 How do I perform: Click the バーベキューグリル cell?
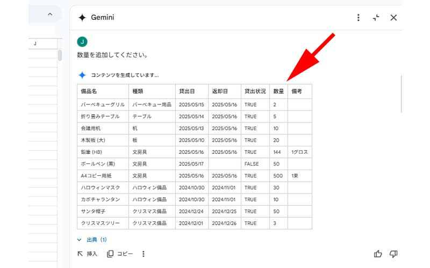coord(103,105)
